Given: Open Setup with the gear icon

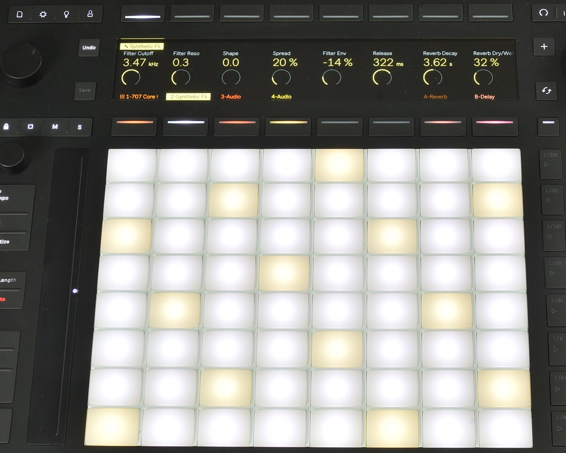Looking at the screenshot, I should (43, 14).
